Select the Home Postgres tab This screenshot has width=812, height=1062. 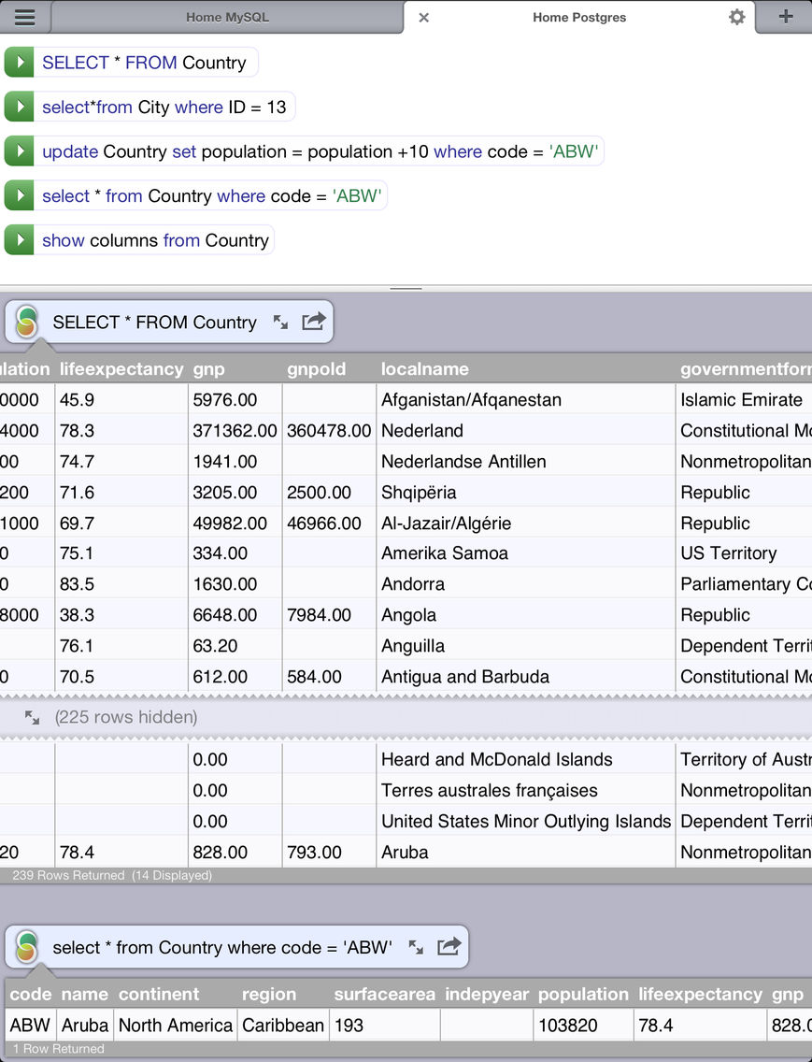[x=579, y=17]
